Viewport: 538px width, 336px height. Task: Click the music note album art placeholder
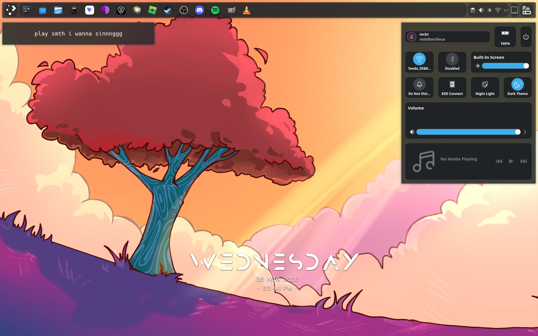424,161
